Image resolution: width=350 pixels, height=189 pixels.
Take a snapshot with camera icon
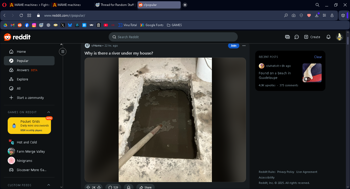pos(294,15)
